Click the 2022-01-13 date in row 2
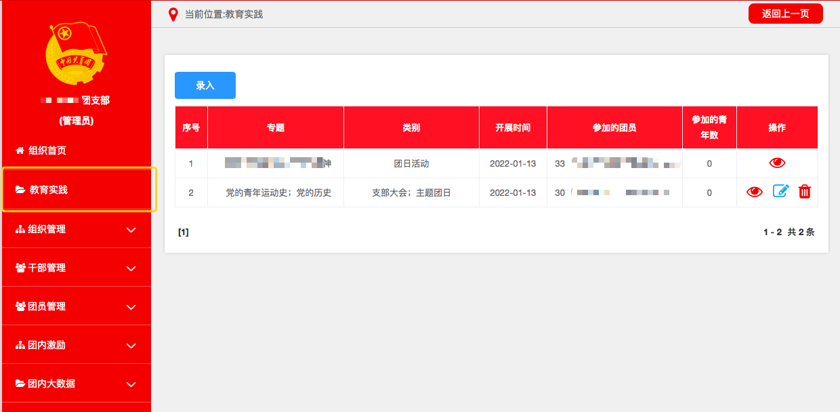Image resolution: width=840 pixels, height=412 pixels. (x=513, y=192)
